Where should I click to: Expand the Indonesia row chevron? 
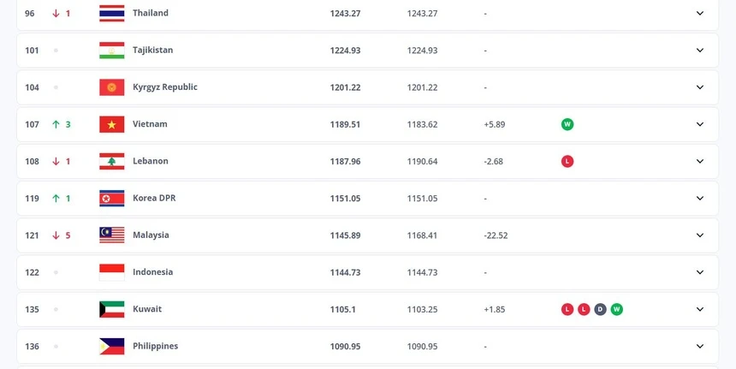699,272
